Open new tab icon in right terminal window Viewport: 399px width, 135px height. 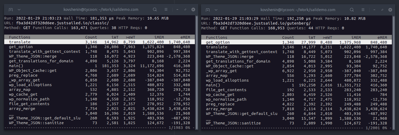pyautogui.click(x=208, y=10)
